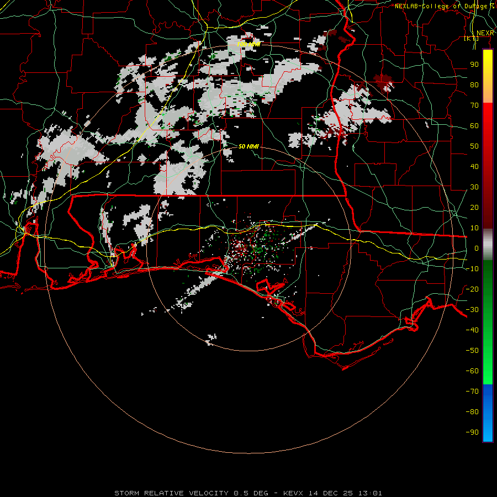This screenshot has height=497, width=497.
Task: Click the "-20" value on the velocity scale
Action: pyautogui.click(x=472, y=289)
